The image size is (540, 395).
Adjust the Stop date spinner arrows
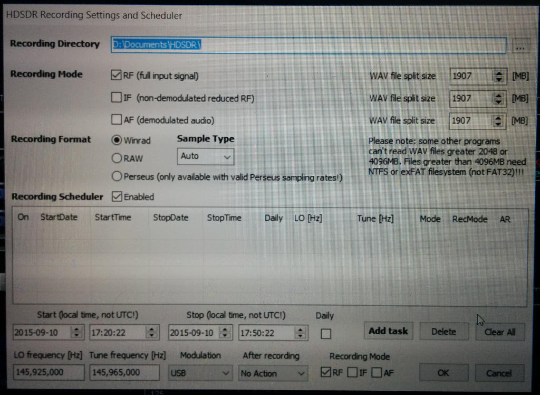(x=225, y=333)
